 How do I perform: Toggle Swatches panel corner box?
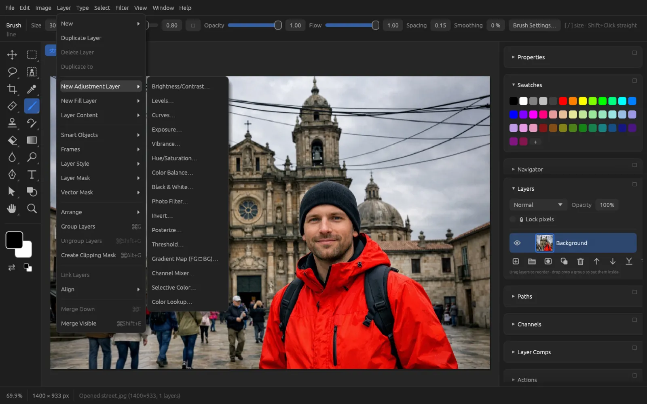tap(634, 80)
